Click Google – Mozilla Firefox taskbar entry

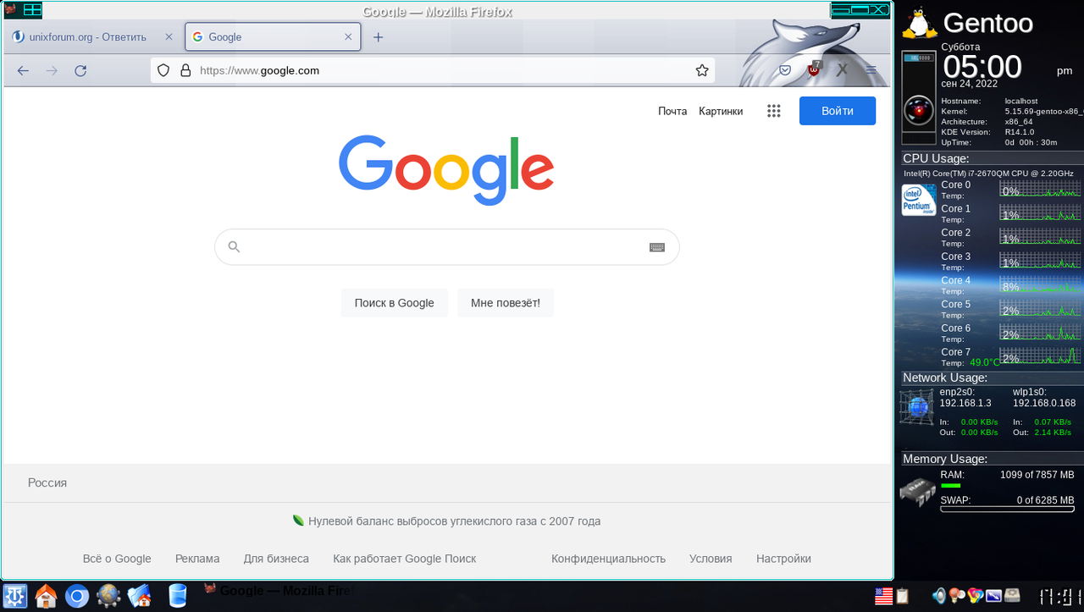[279, 591]
